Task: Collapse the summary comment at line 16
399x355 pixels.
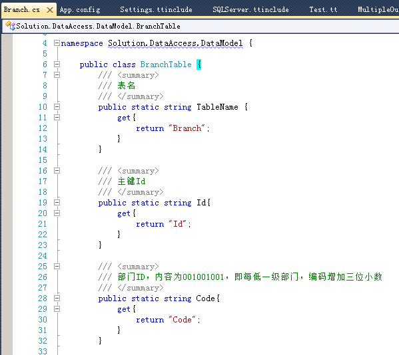Action: tap(57, 171)
